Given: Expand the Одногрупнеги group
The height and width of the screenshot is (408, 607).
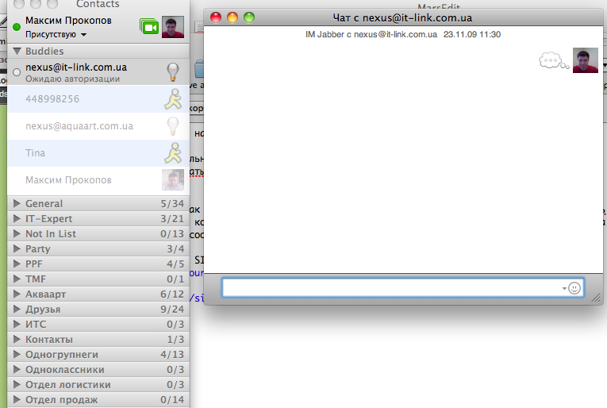Looking at the screenshot, I should (x=17, y=354).
